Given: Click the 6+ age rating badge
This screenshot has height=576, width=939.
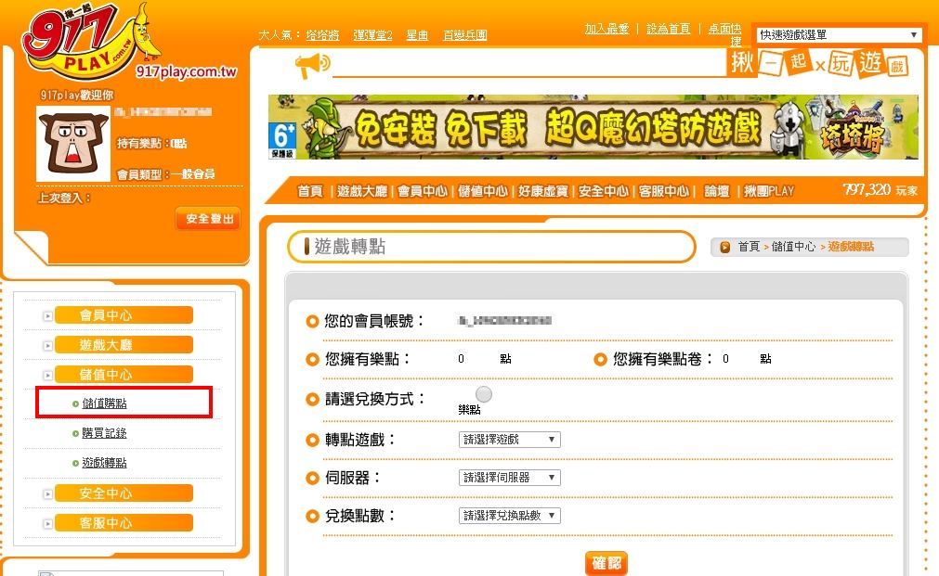Looking at the screenshot, I should coord(282,141).
